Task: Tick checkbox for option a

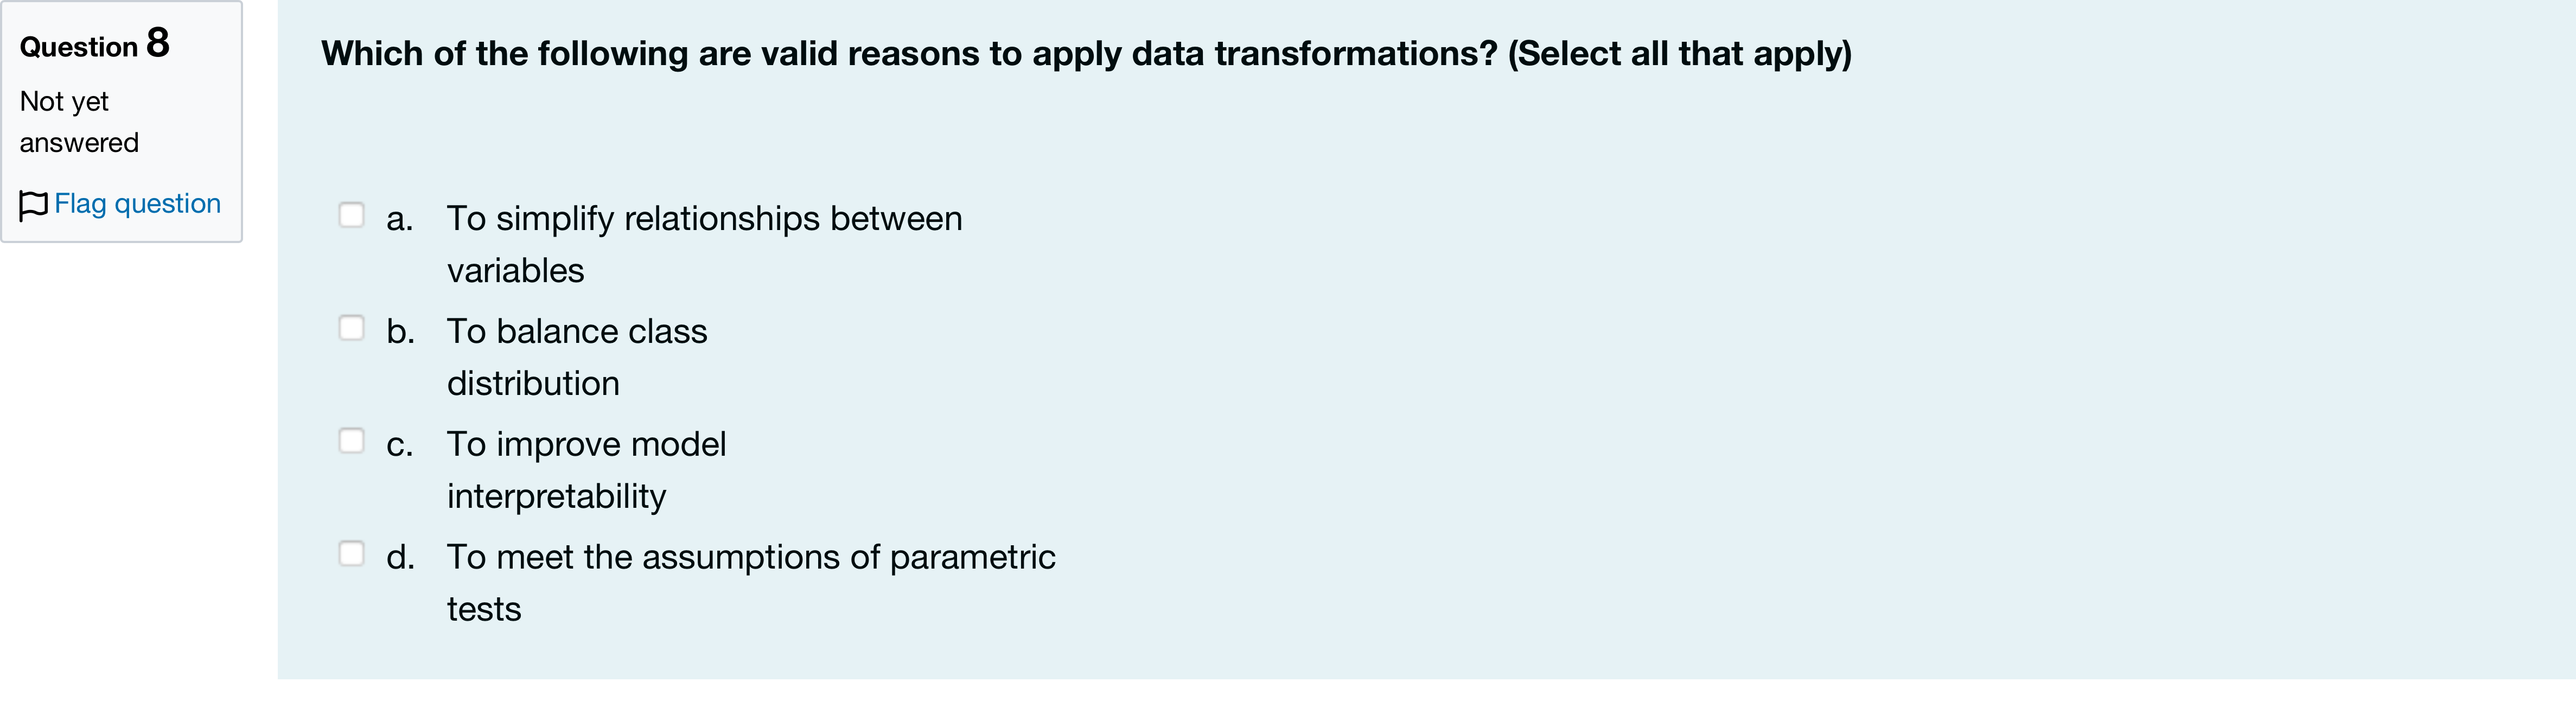Action: pyautogui.click(x=351, y=215)
